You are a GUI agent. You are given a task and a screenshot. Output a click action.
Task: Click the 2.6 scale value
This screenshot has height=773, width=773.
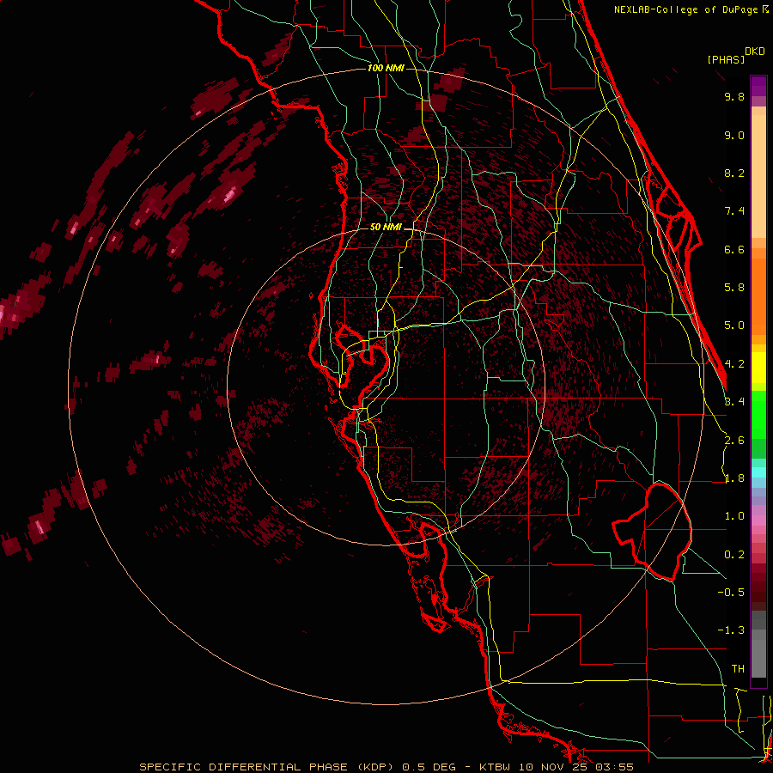(734, 441)
